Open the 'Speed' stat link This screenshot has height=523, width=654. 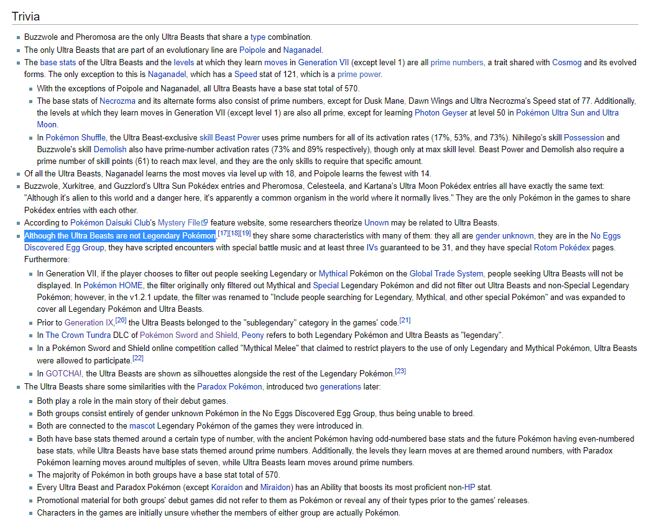[246, 74]
